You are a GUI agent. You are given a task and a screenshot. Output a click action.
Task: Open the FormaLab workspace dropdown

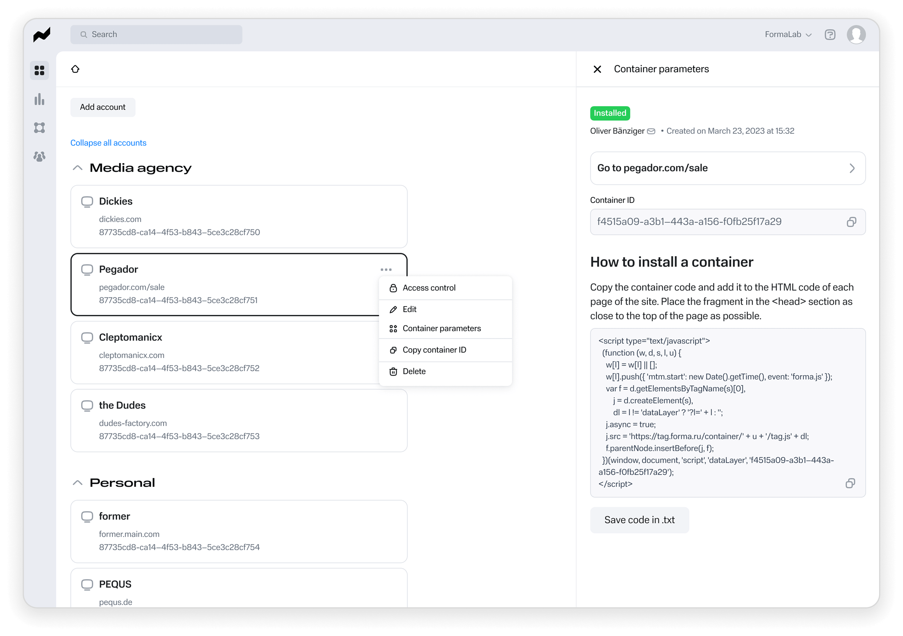(788, 35)
